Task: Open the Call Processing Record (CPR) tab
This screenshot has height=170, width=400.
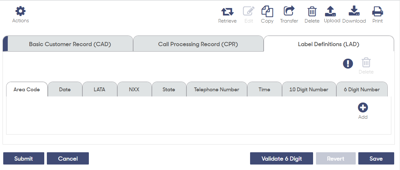Action: (x=198, y=44)
